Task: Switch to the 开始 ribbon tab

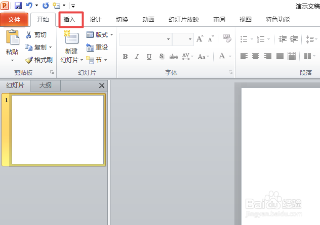Action: (x=43, y=20)
